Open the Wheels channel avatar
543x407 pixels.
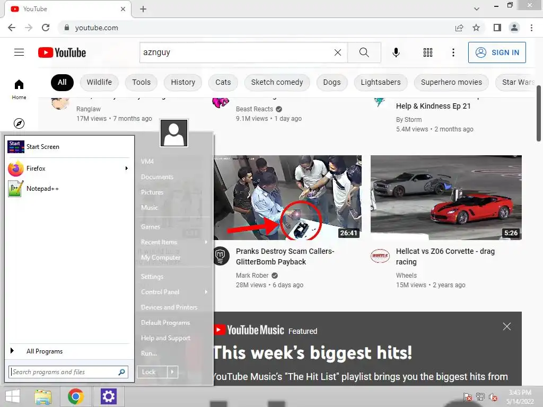[380, 256]
